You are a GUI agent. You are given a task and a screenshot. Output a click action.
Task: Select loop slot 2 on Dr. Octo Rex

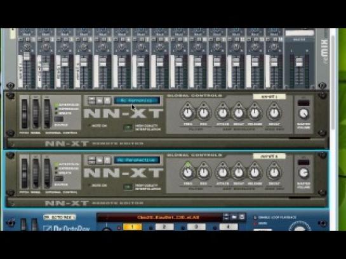pos(164,227)
